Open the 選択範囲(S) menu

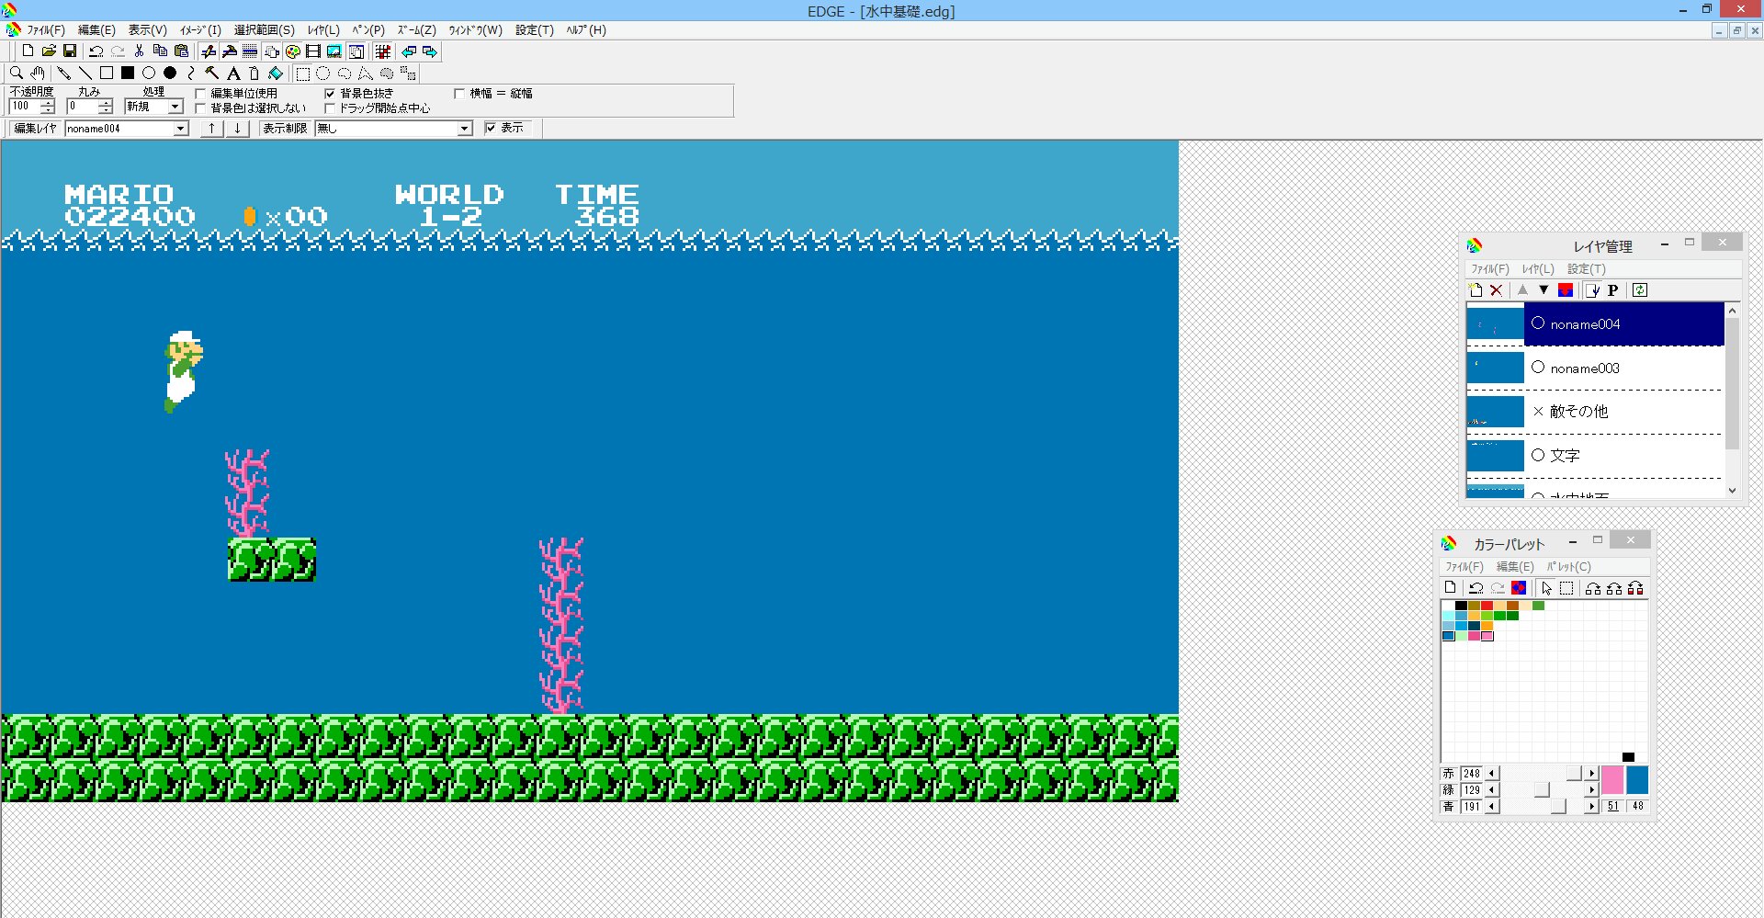265,30
